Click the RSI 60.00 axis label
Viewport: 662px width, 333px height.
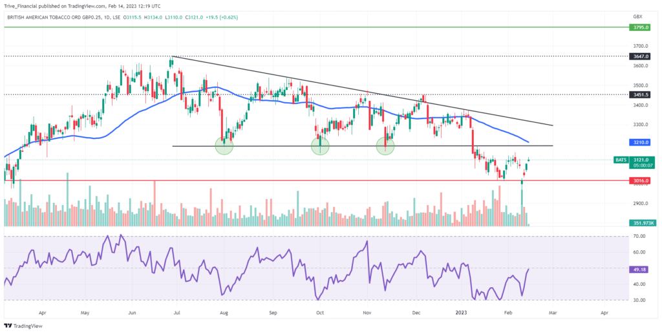pos(641,252)
